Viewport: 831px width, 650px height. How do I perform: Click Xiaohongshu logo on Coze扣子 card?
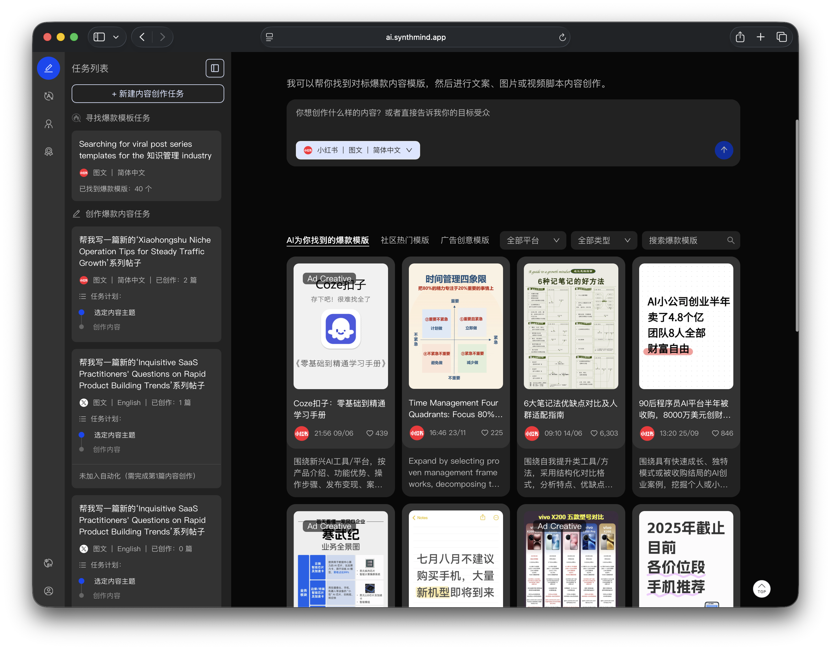[x=301, y=433]
